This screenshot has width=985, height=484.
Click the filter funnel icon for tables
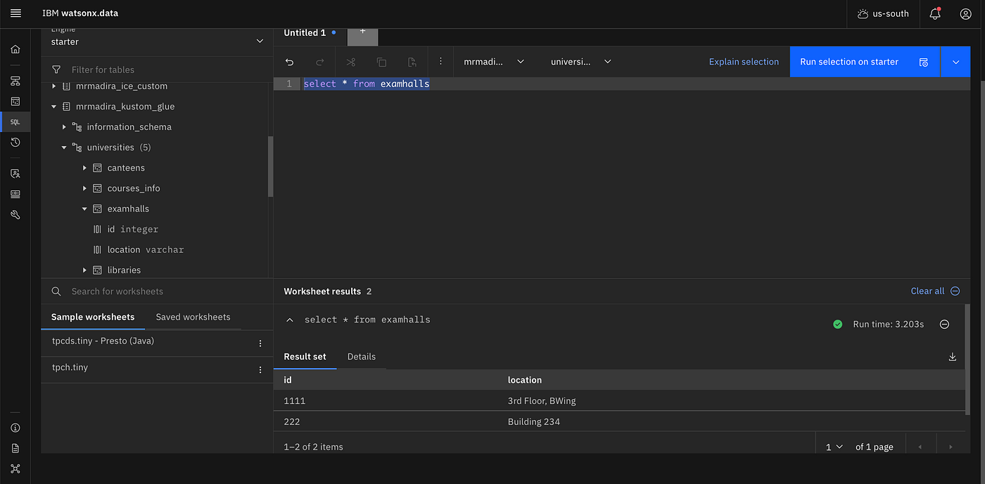(x=56, y=70)
